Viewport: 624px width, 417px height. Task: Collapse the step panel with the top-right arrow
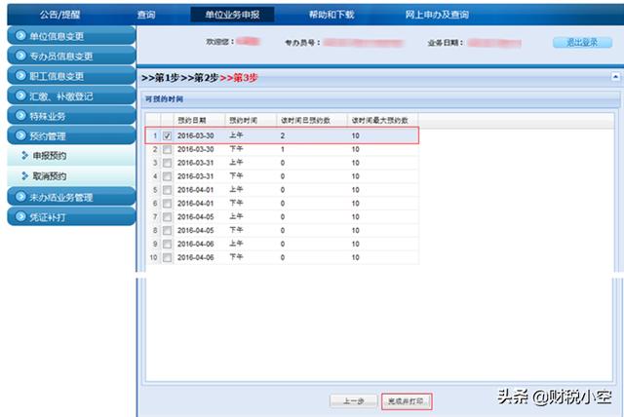pos(615,76)
